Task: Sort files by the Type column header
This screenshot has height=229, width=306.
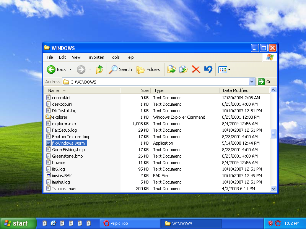Action: pos(185,90)
